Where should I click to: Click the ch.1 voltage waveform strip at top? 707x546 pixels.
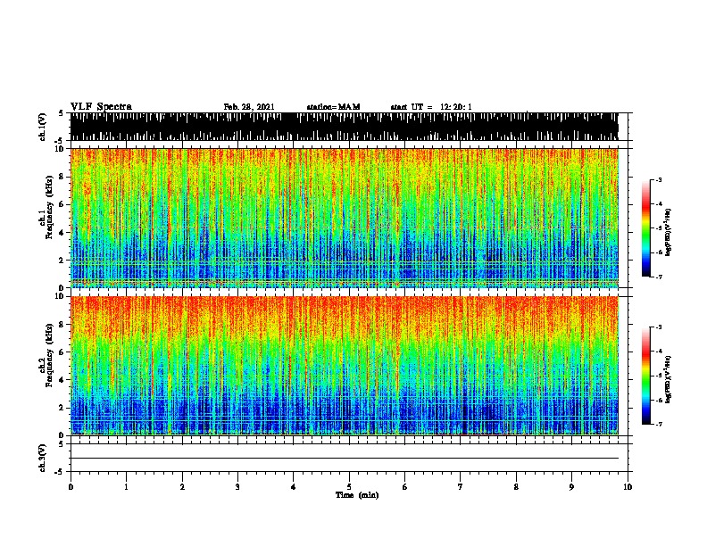click(x=345, y=127)
